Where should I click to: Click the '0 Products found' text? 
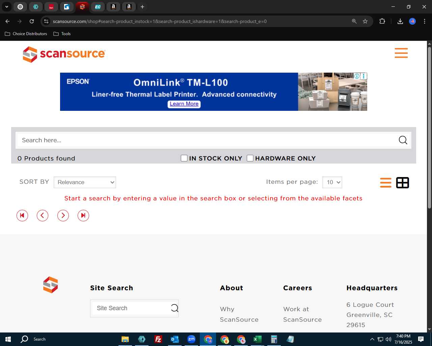tap(46, 158)
